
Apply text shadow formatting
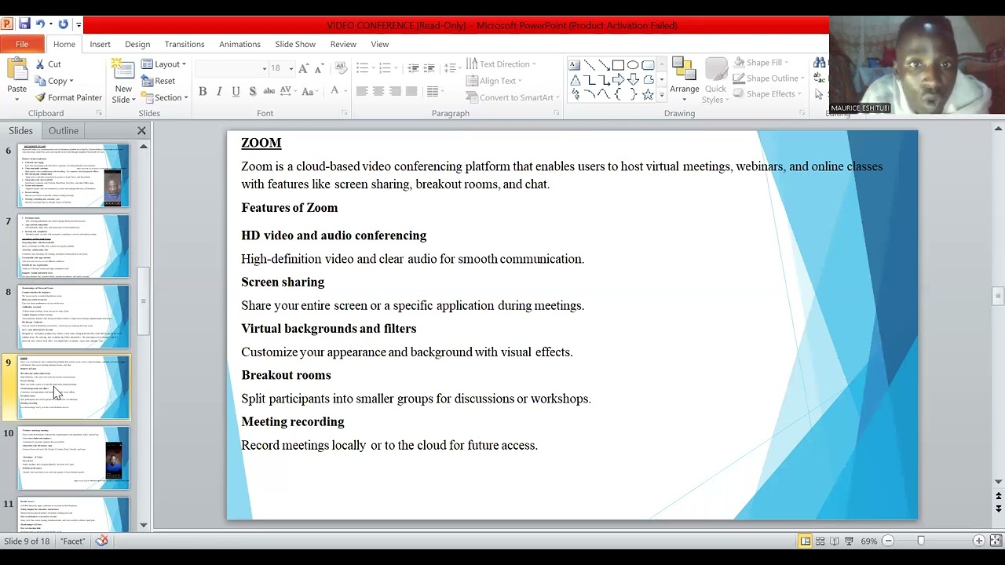[252, 91]
